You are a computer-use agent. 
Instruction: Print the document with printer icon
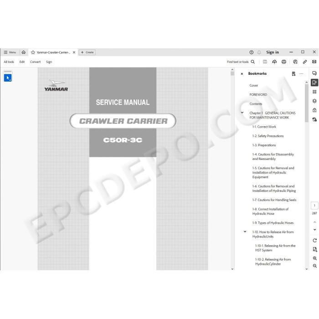(x=284, y=62)
